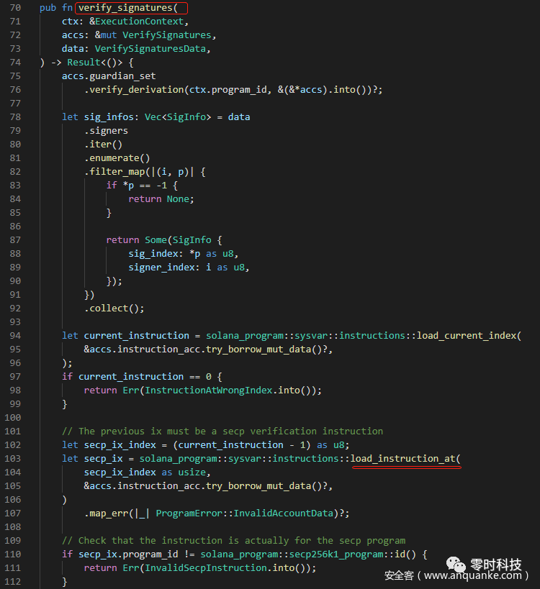
Task: Click ProgramError::InvalidAccountData in map_err
Action: click(x=246, y=513)
